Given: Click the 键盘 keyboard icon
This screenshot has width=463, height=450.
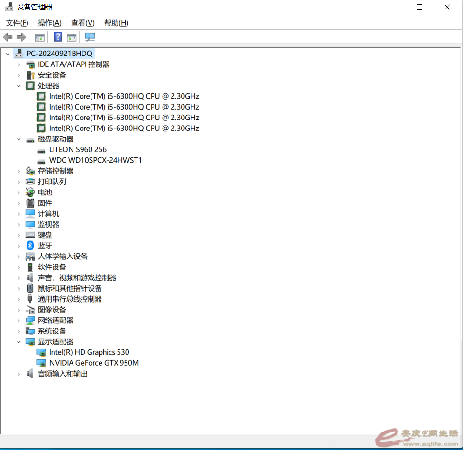Looking at the screenshot, I should click(30, 235).
